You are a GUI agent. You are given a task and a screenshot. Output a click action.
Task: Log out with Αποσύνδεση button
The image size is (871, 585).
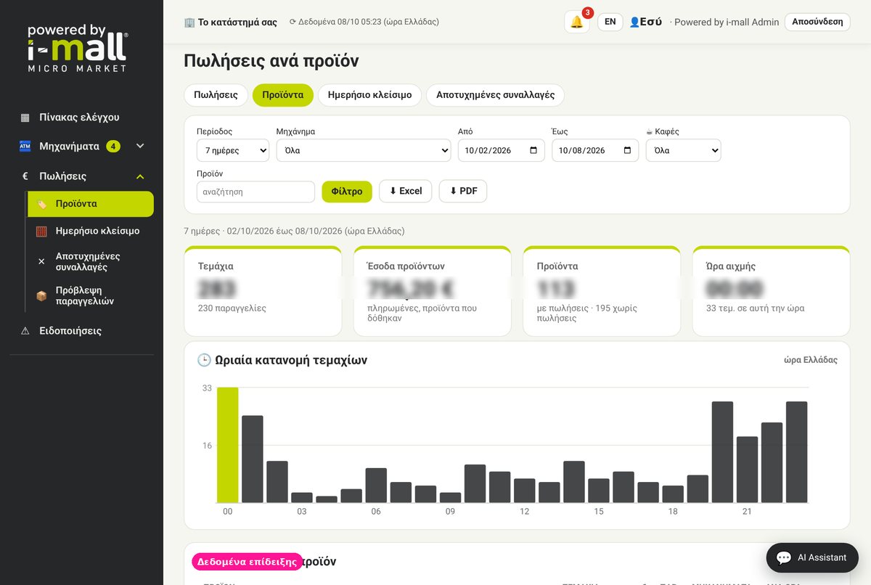tap(817, 22)
